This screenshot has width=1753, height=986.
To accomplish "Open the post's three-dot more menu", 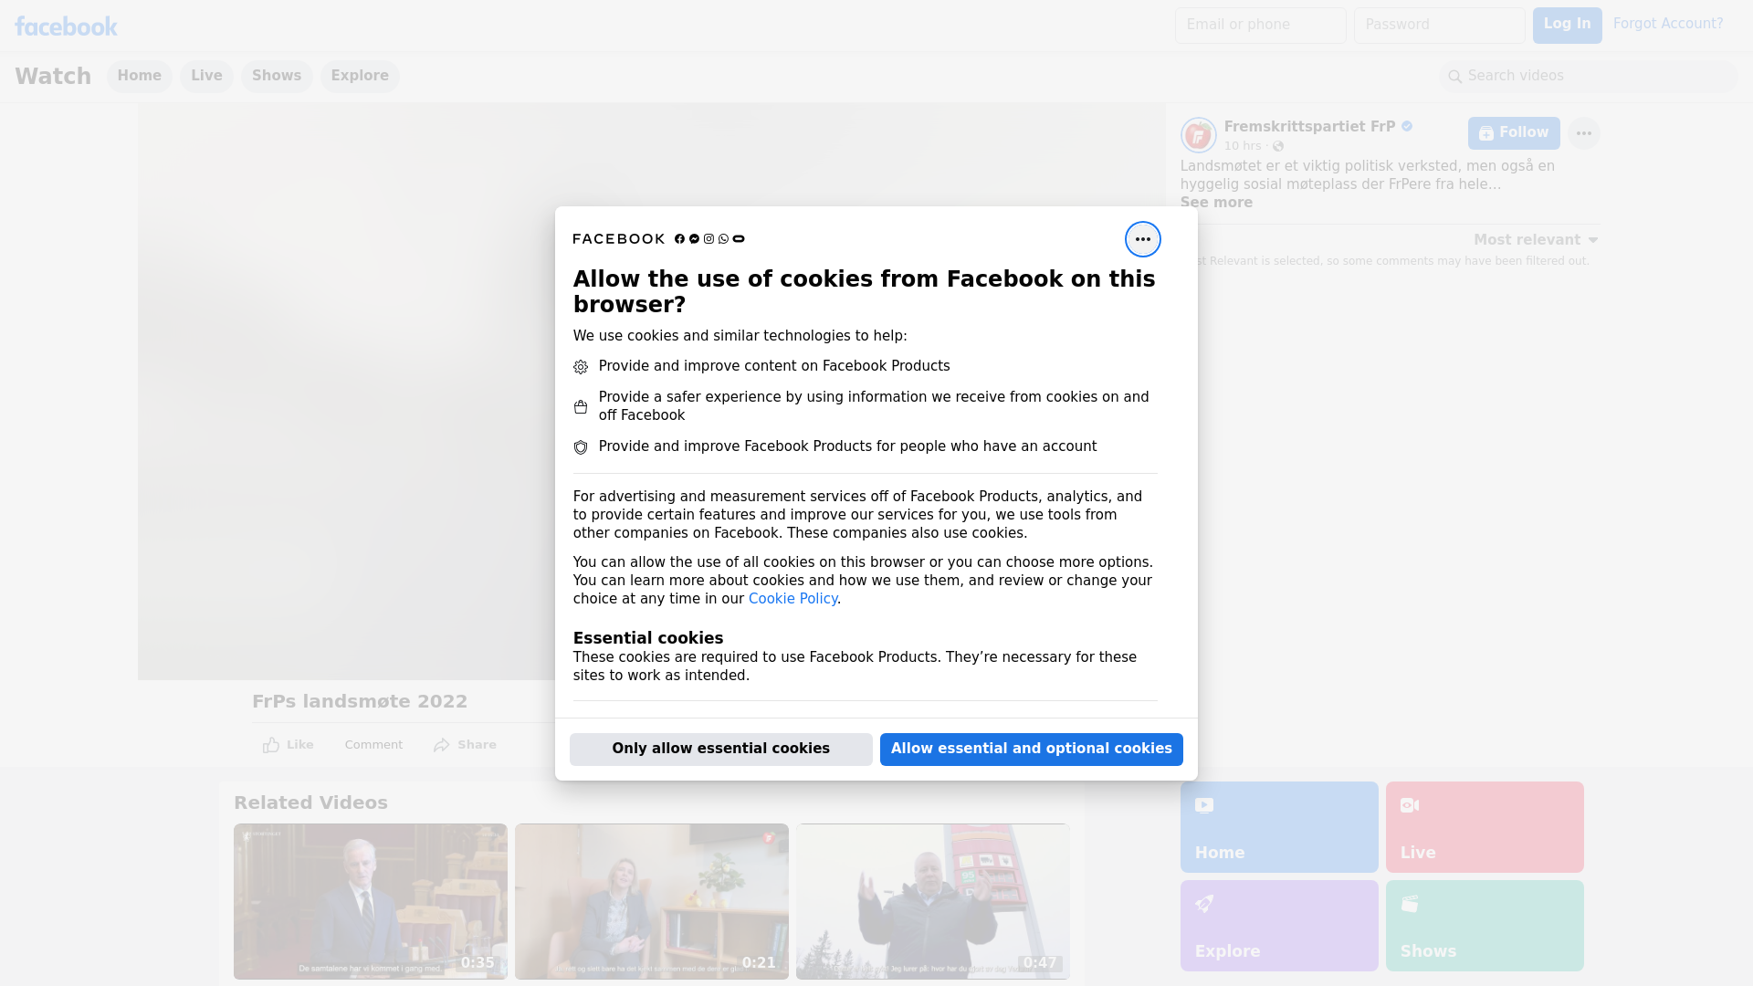I will coord(1583,133).
